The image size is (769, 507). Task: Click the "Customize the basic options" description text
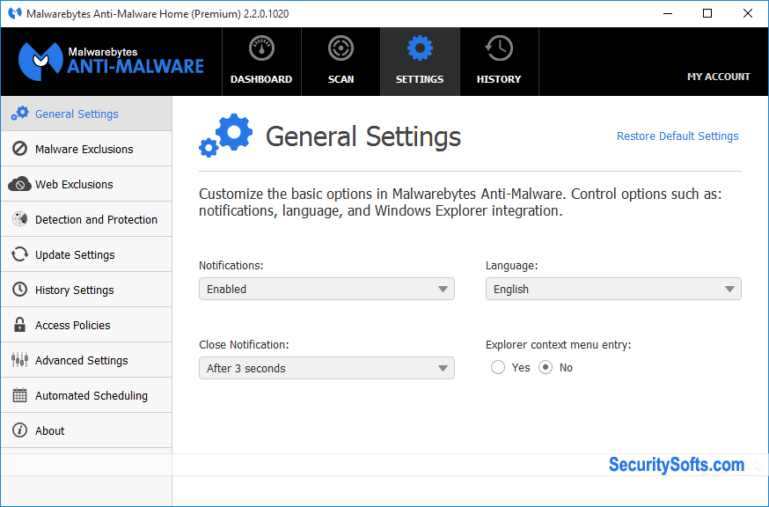click(460, 202)
